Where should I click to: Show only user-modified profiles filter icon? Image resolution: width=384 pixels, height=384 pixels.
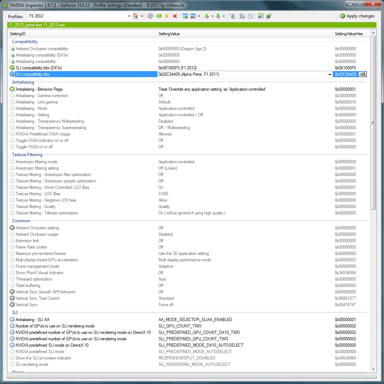(232, 16)
